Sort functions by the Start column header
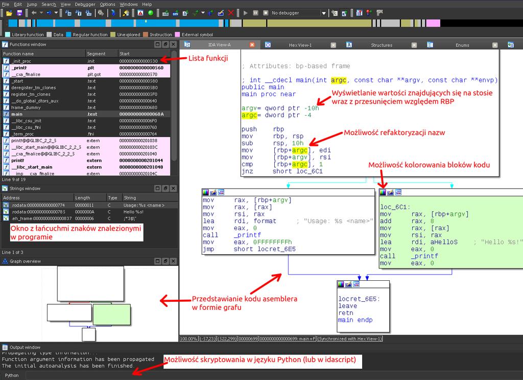 145,53
